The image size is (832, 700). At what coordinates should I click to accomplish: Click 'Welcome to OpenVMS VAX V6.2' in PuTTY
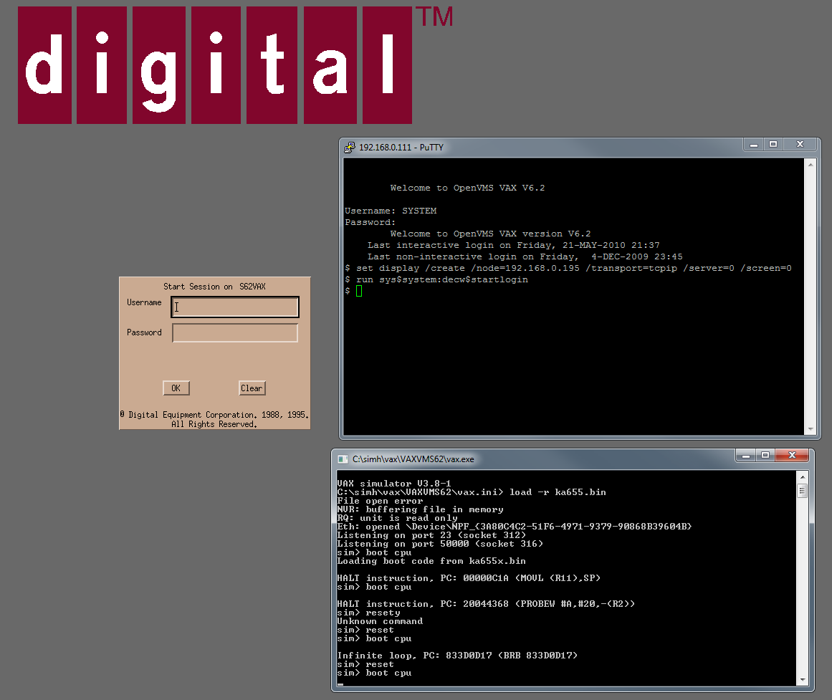467,188
